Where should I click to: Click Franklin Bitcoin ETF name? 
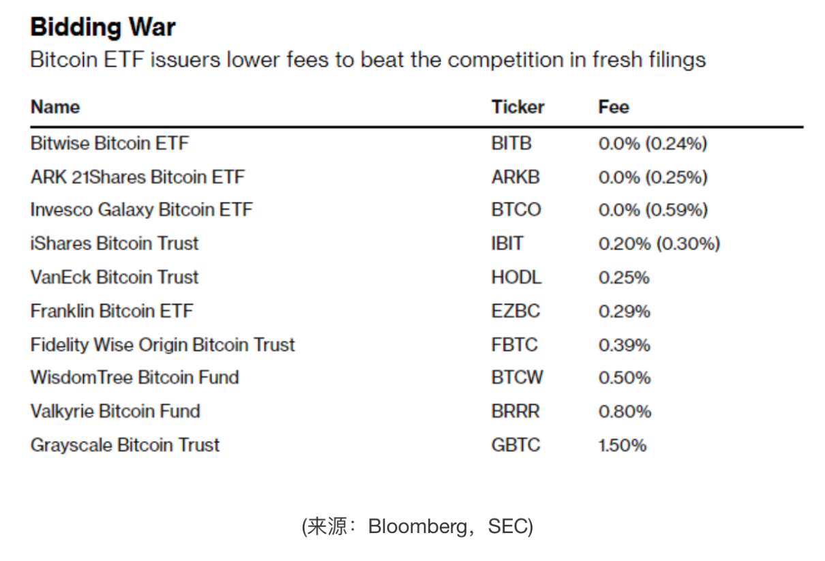(112, 312)
